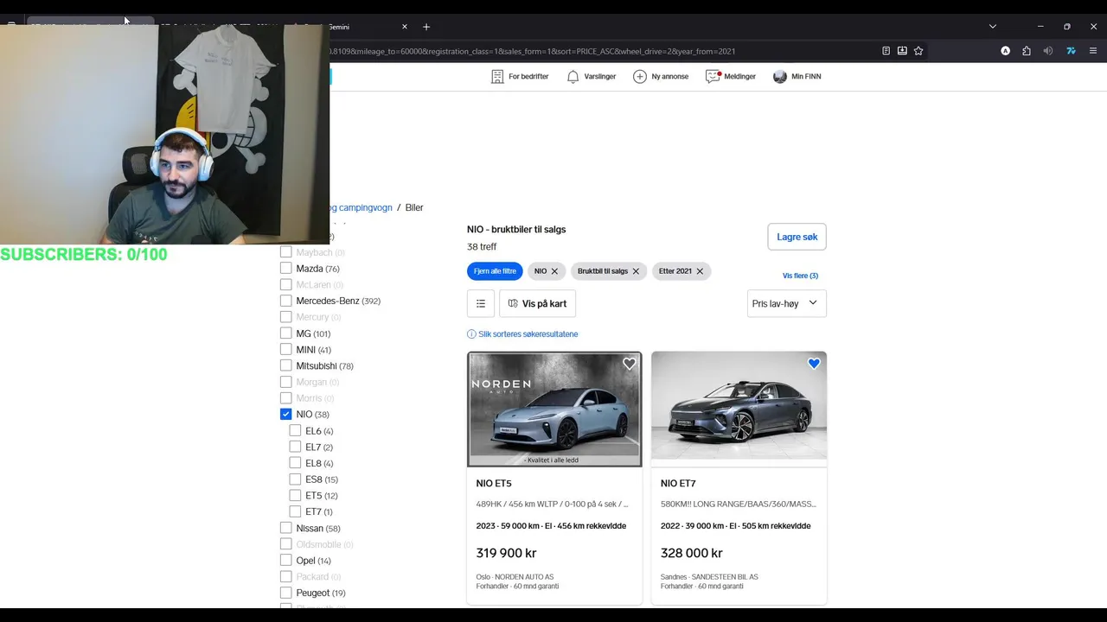Check the Mitsubishi brand filter
The height and width of the screenshot is (622, 1107).
(x=285, y=365)
